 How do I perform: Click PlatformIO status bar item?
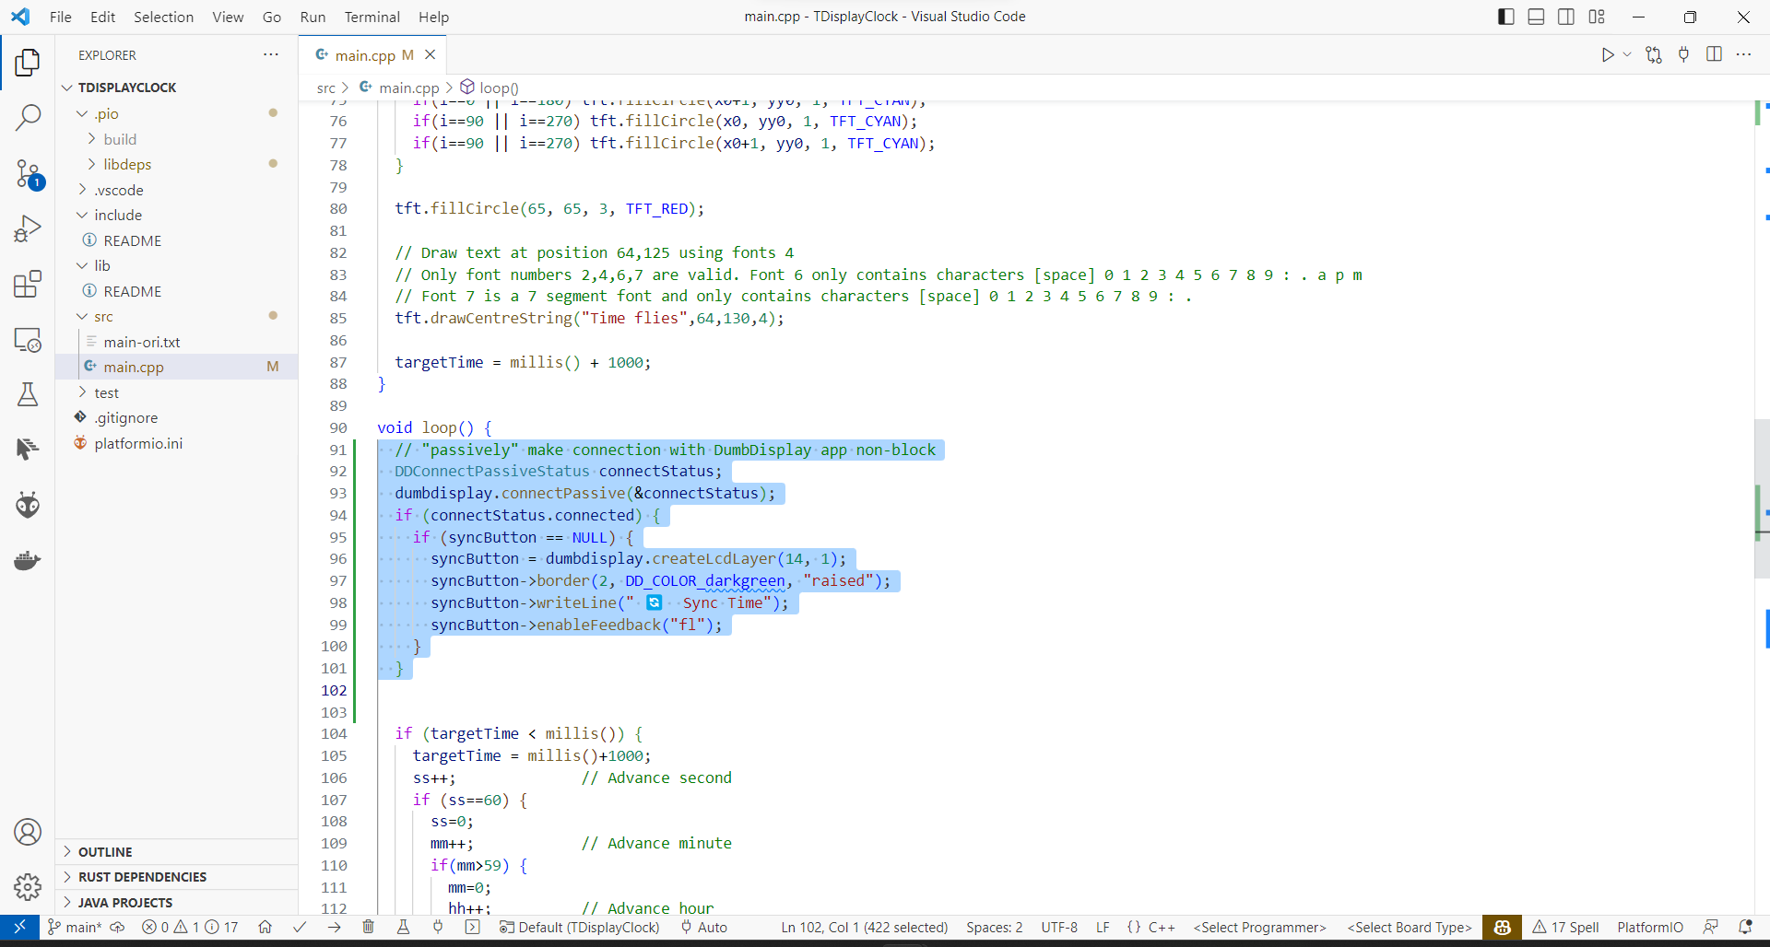pyautogui.click(x=1649, y=928)
